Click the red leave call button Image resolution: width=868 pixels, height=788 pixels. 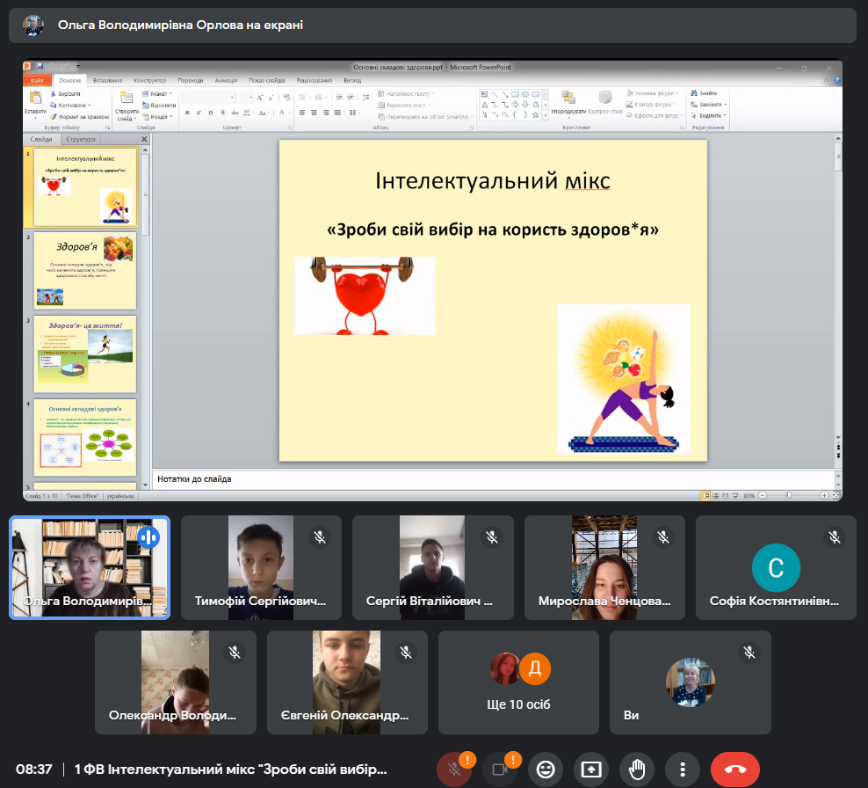[735, 770]
